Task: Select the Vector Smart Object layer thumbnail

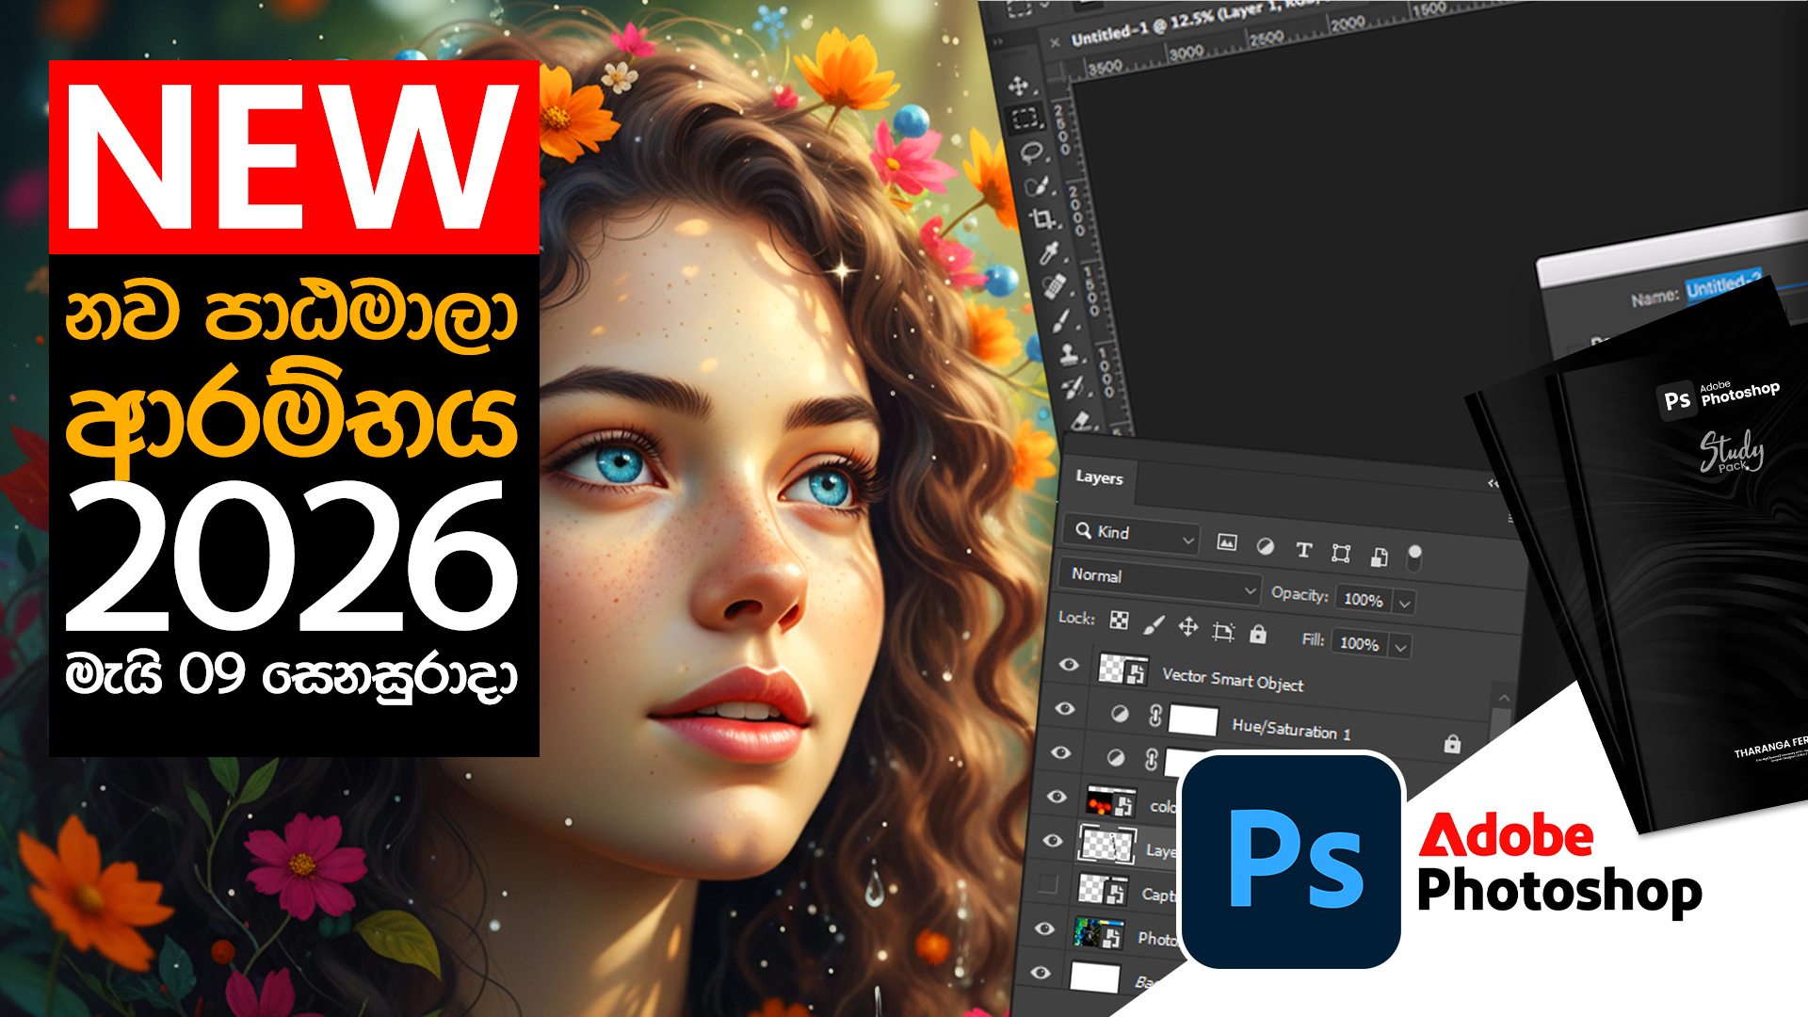Action: click(1122, 670)
